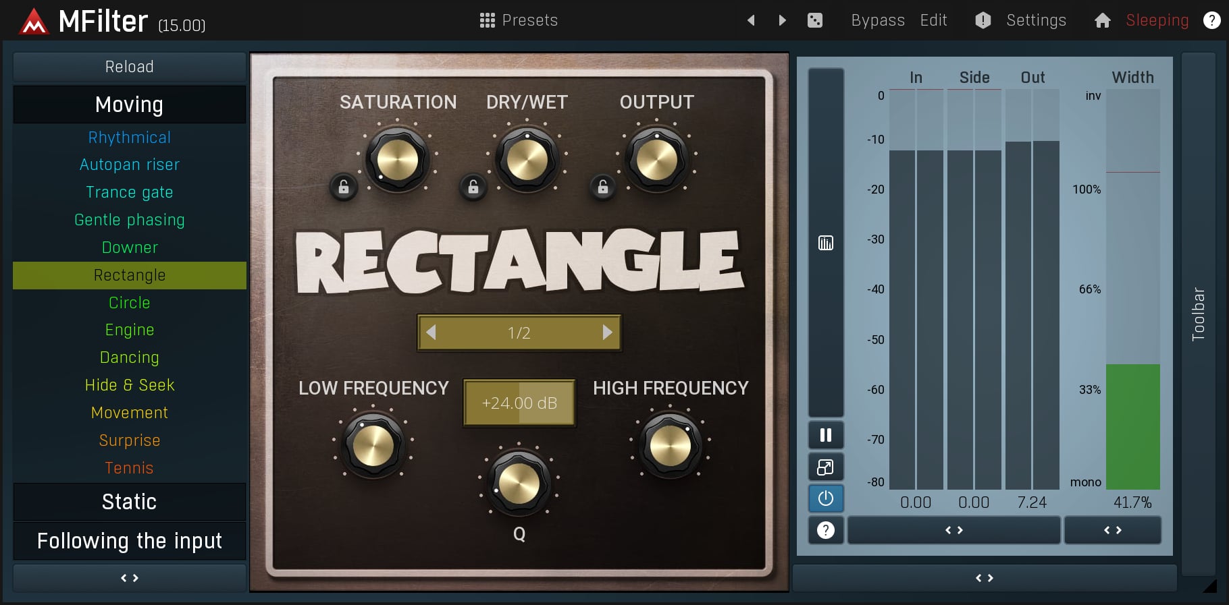Viewport: 1229px width, 605px height.
Task: Open help with top-right question mark
Action: click(x=1211, y=20)
